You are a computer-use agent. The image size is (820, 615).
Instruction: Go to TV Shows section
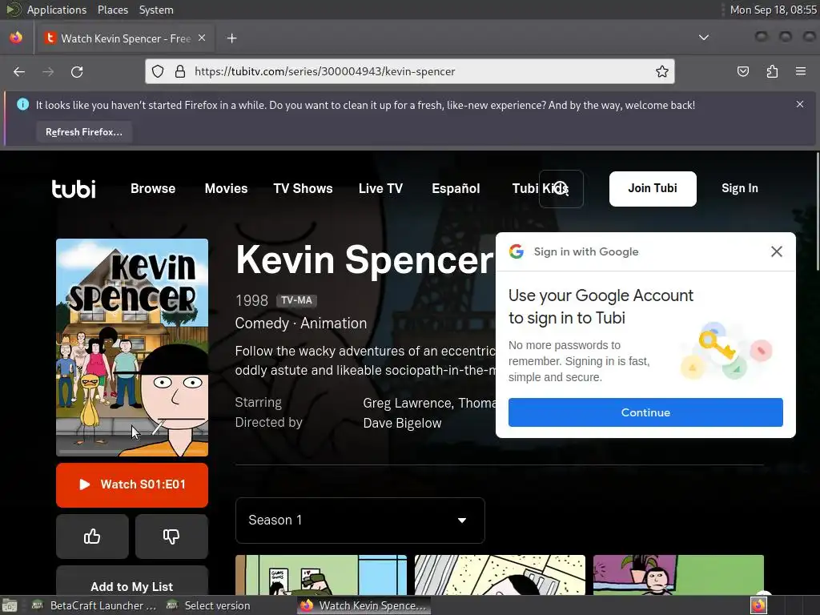pyautogui.click(x=303, y=188)
